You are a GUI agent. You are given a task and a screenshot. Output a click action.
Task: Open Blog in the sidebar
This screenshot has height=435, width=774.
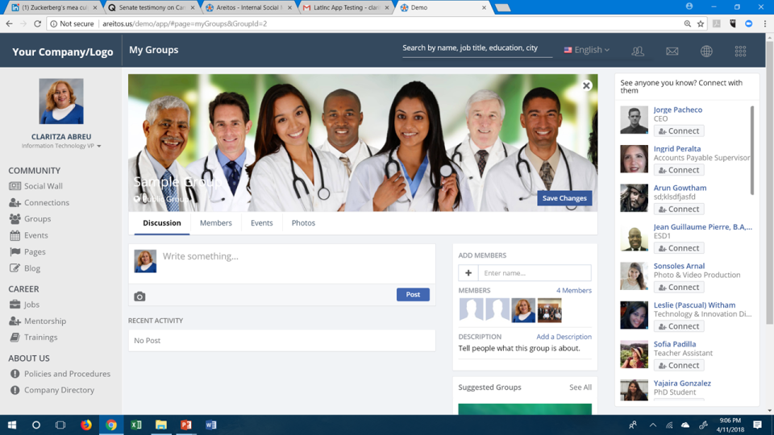pyautogui.click(x=25, y=268)
